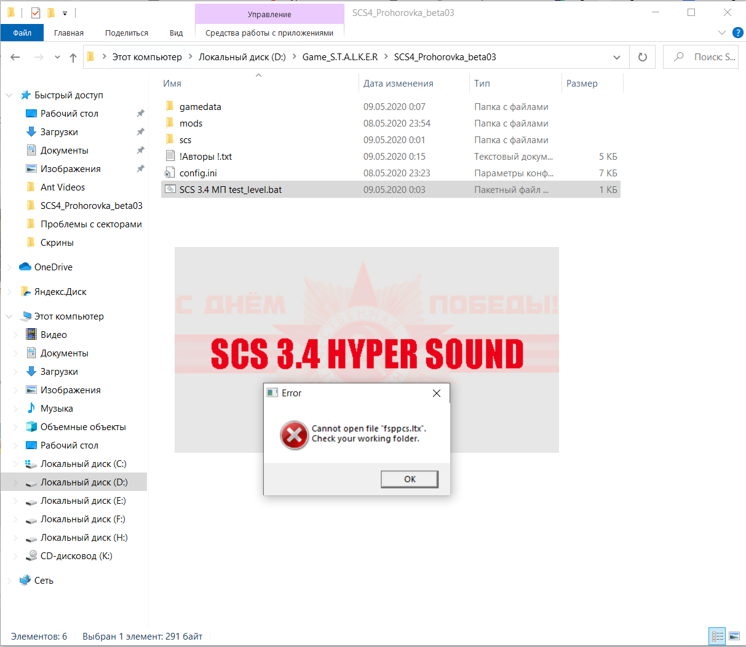Click the search box Поиск
This screenshot has width=746, height=647.
[700, 57]
